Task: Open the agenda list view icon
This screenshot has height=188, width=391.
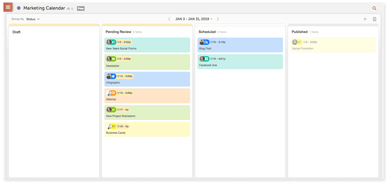Action: click(374, 19)
